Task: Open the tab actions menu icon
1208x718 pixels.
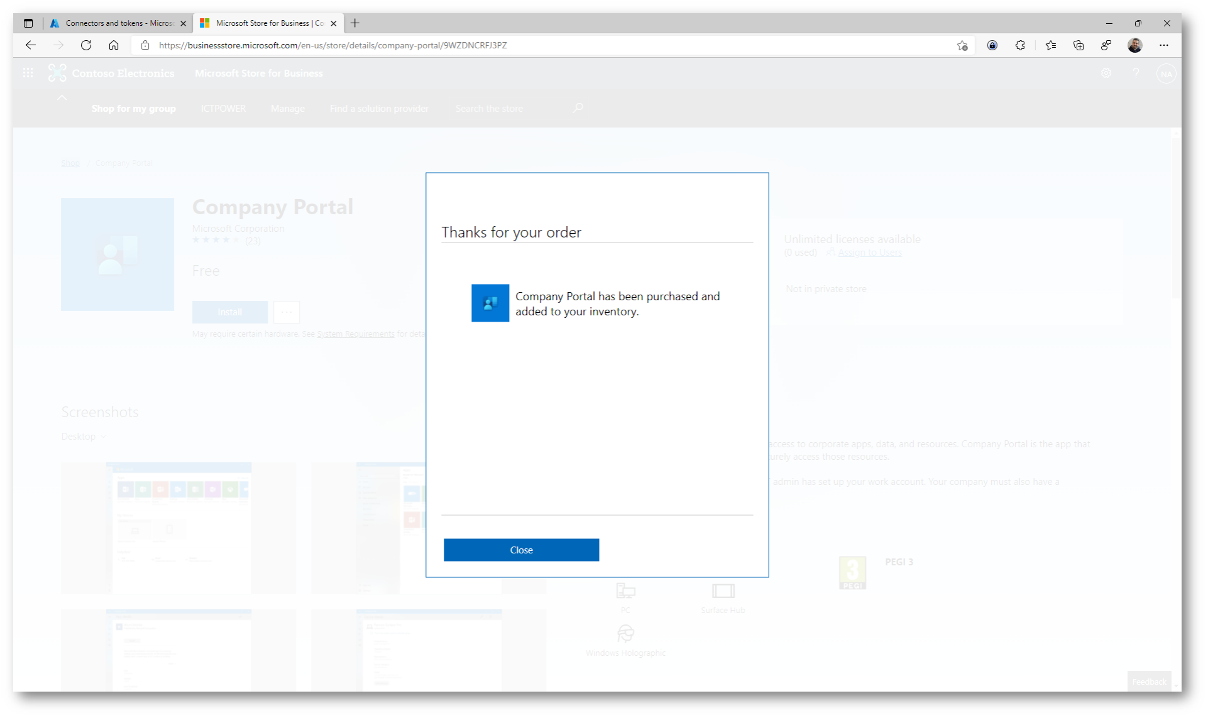Action: [x=28, y=23]
